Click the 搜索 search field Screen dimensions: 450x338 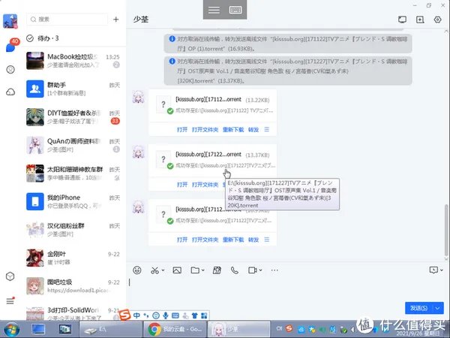[x=67, y=20]
